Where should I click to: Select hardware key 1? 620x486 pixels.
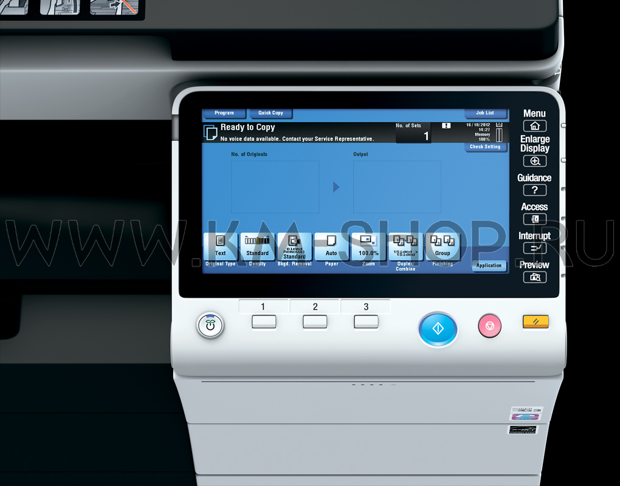click(264, 321)
